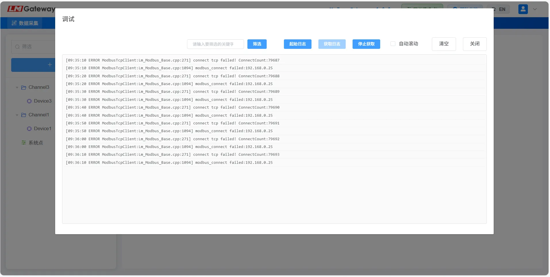Click the Channel1 folder icon
The image size is (550, 277).
(24, 115)
